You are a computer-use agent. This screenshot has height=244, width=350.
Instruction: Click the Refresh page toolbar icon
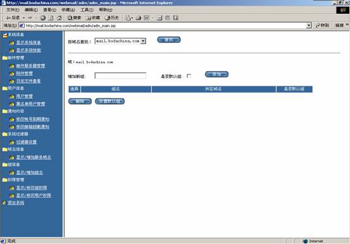pyautogui.click(x=51, y=18)
